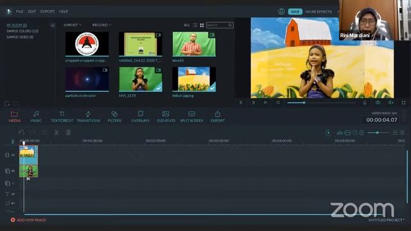This screenshot has height=231, width=411.
Task: Click the scissors on the playhead
Action: click(28, 178)
